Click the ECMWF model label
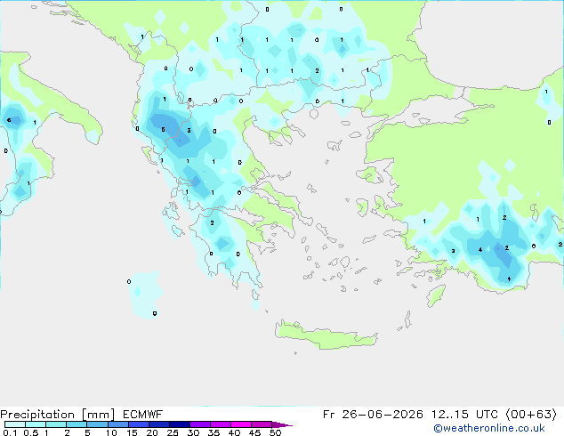Viewport: 564px width, 436px height. coord(143,415)
